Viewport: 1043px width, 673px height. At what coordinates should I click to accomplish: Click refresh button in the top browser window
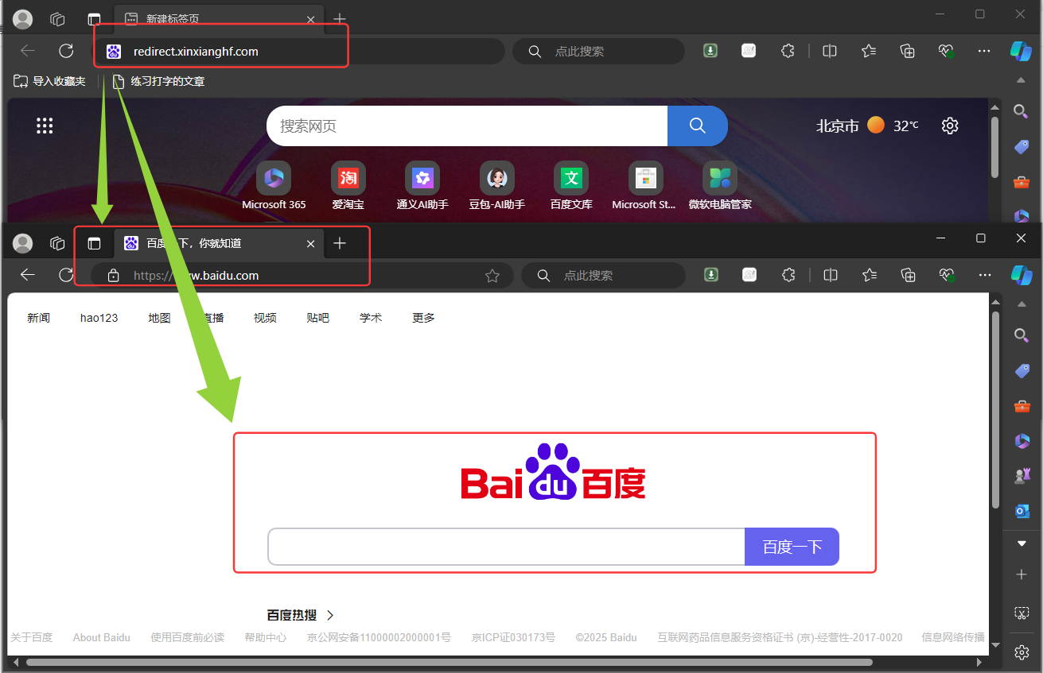pos(67,51)
